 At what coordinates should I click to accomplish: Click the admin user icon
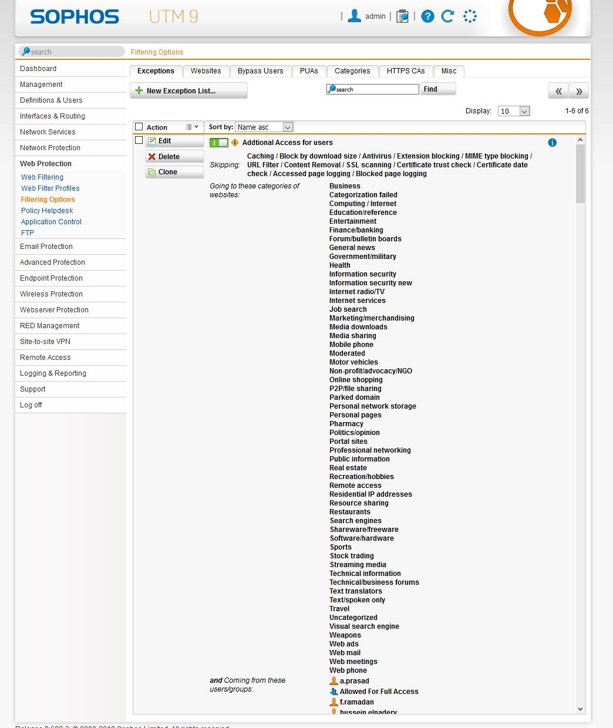[354, 16]
